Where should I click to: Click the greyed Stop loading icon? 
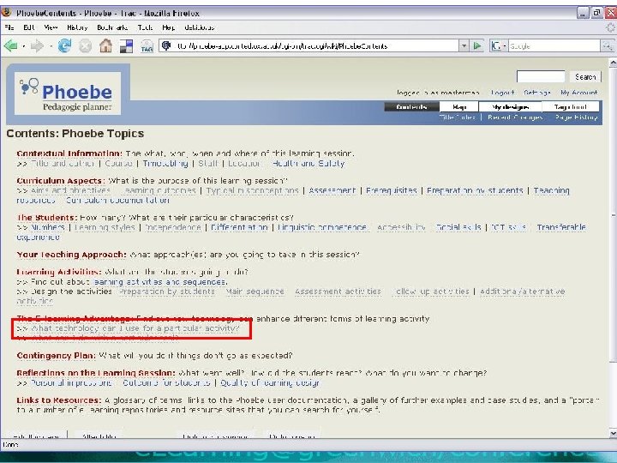pos(85,46)
